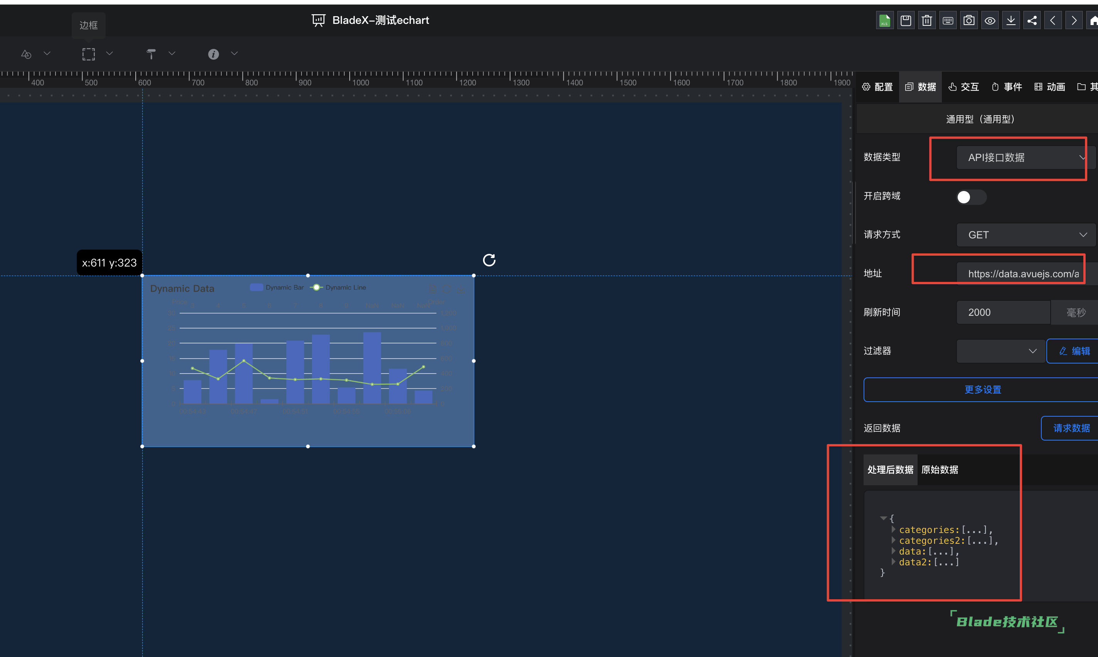Switch to the 交互 tab
Image resolution: width=1098 pixels, height=657 pixels.
[964, 87]
